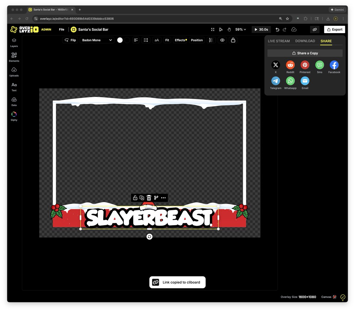Open the Layers panel
The image size is (355, 311).
(14, 43)
